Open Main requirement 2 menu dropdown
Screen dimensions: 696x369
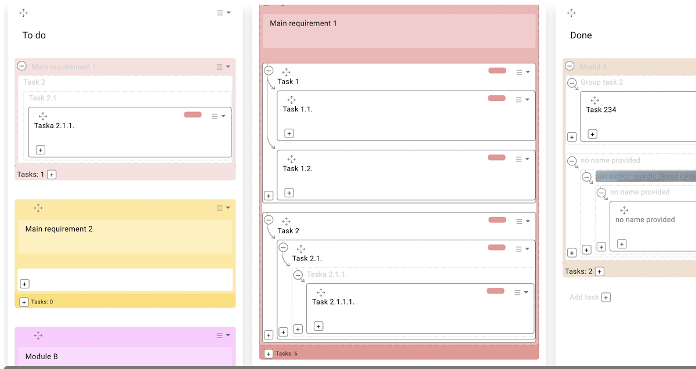click(224, 208)
